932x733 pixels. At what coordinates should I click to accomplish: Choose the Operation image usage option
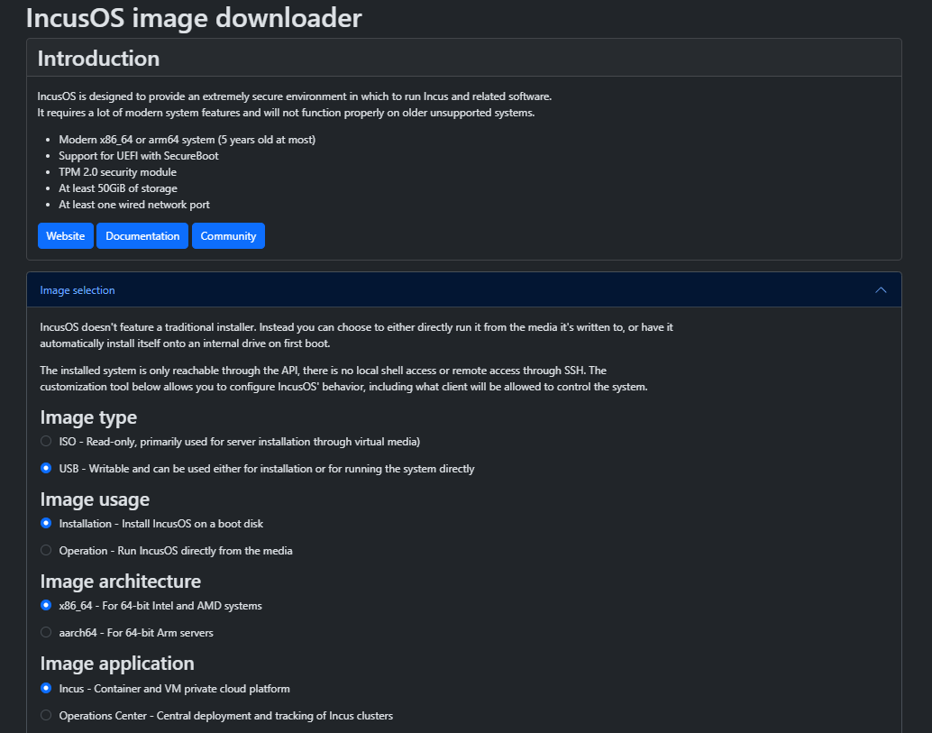pos(46,551)
